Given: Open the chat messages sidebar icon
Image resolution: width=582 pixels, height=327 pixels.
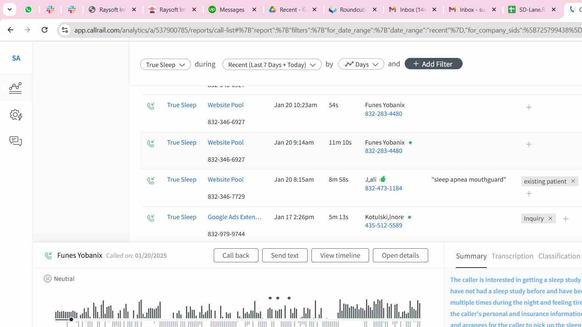Looking at the screenshot, I should pos(16,141).
